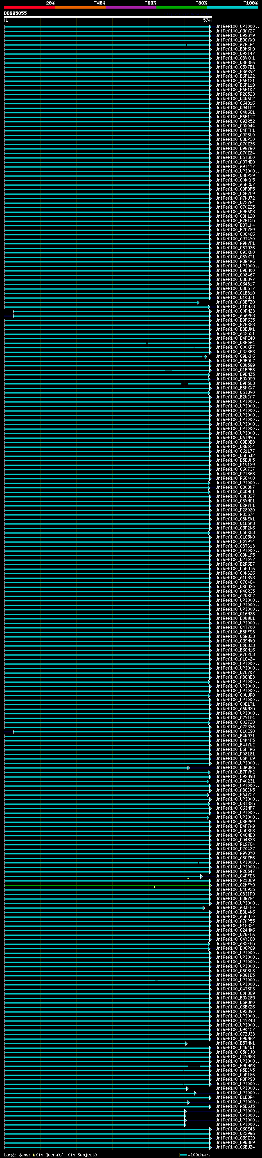Click the cyan ~100% identity legend bar
The image size is (262, 1158).
(233, 7)
